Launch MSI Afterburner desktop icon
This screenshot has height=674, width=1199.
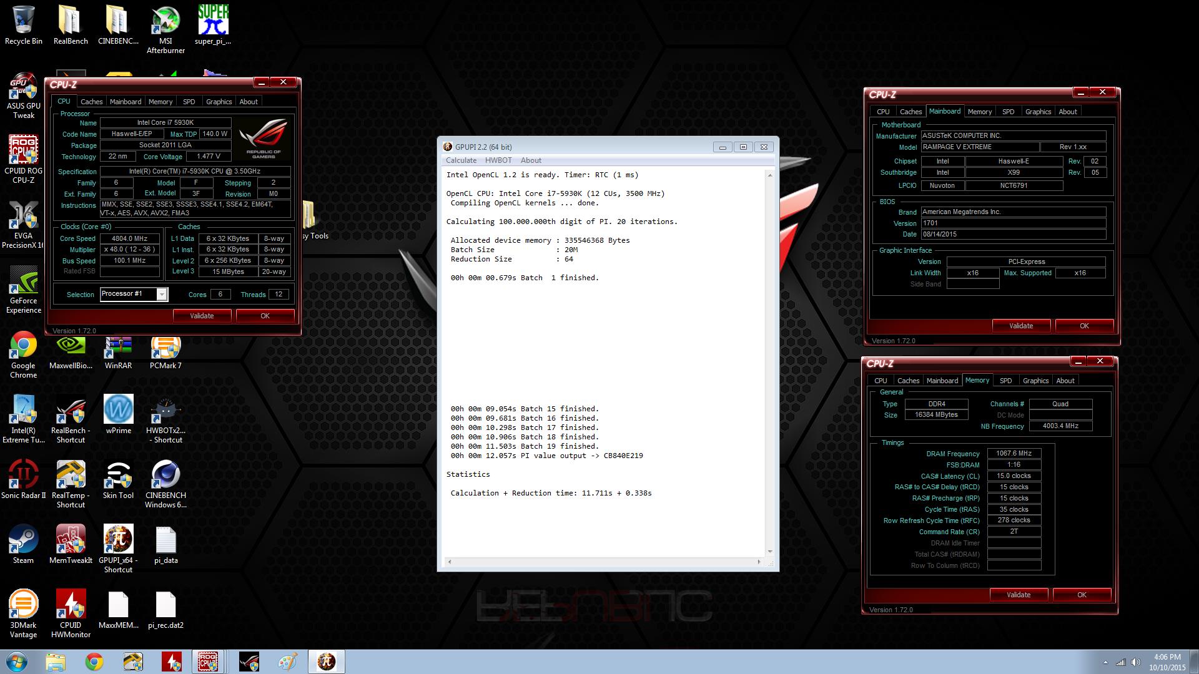coord(165,29)
